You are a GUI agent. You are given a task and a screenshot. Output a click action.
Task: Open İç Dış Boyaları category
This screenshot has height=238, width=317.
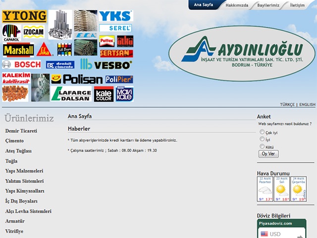pos(21,201)
